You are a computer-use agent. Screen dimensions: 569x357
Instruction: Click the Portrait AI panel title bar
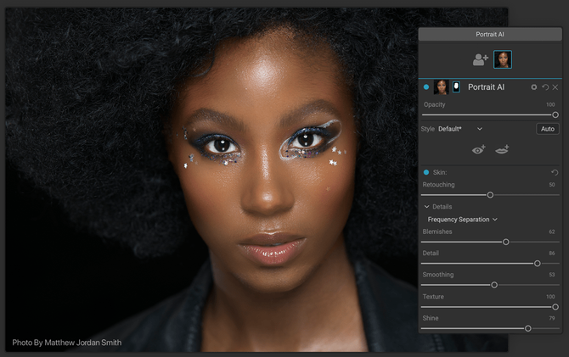pyautogui.click(x=490, y=34)
